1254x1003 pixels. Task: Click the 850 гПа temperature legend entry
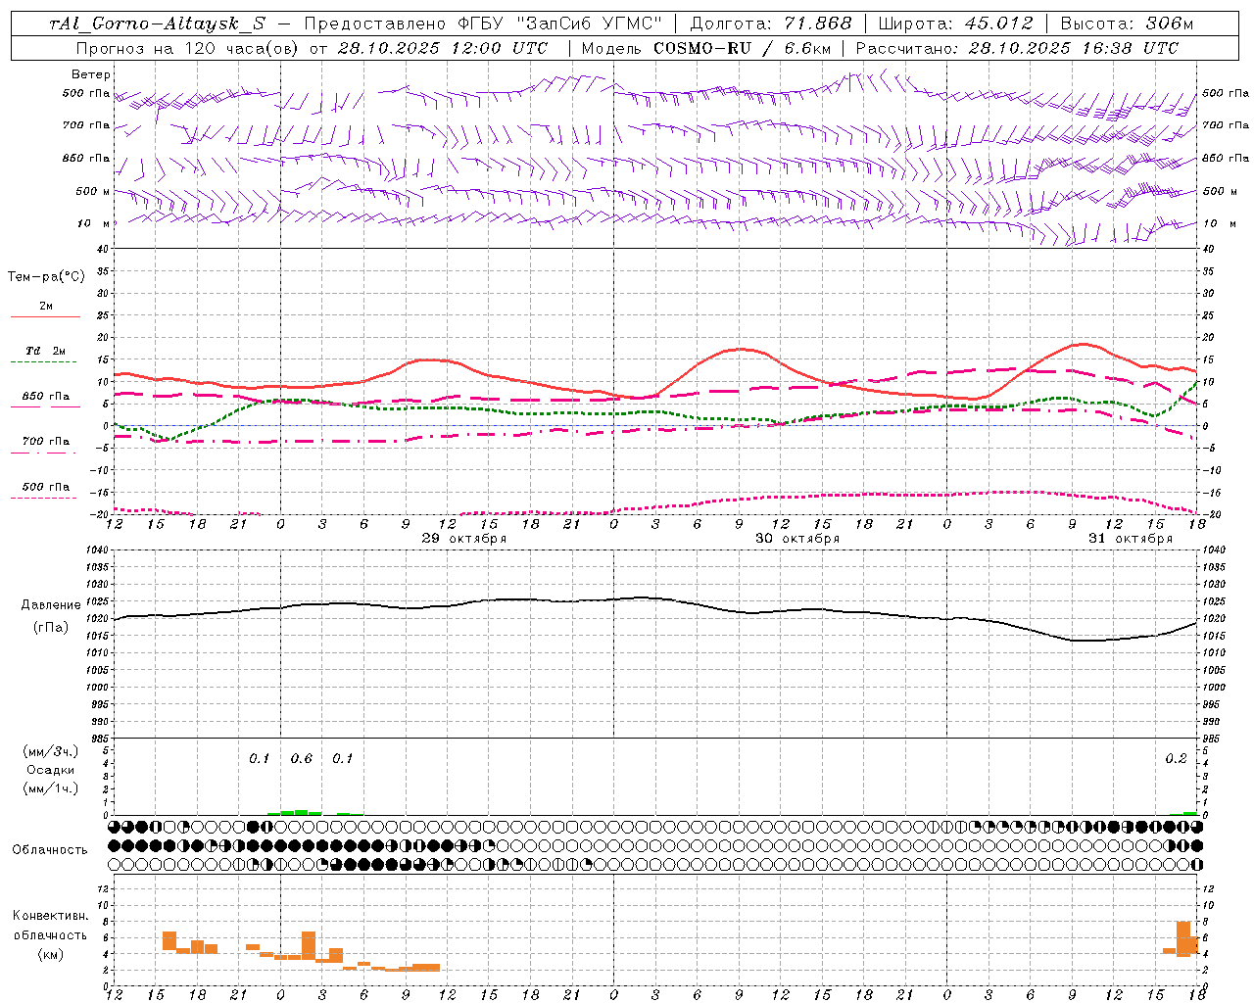46,397
